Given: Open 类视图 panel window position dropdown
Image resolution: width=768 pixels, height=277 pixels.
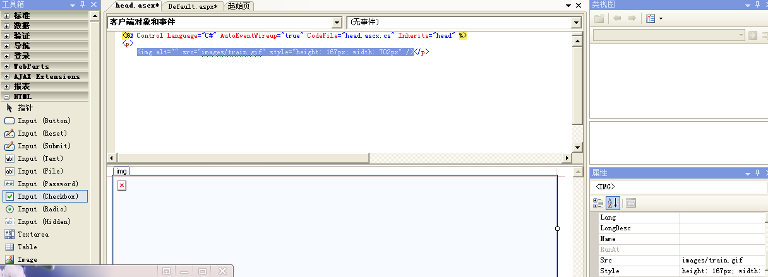Looking at the screenshot, I should coord(748,4).
